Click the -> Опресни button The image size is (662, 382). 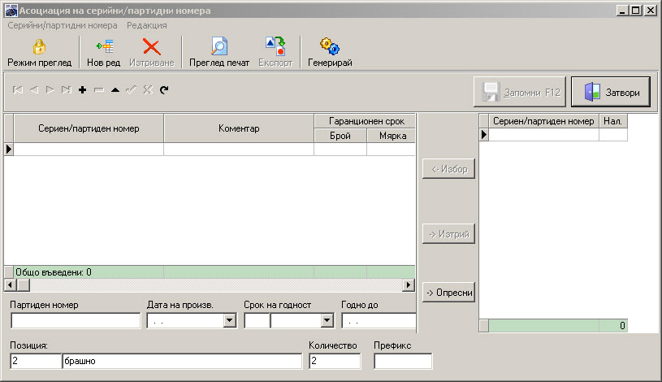click(x=449, y=292)
